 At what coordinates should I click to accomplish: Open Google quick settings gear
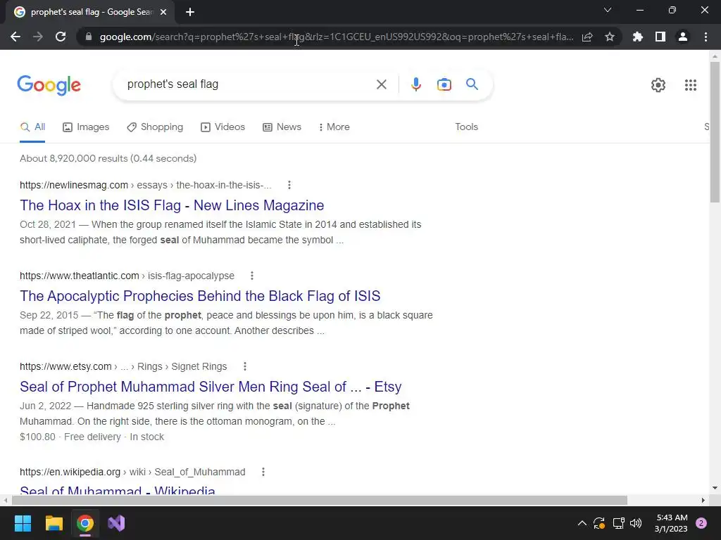click(x=658, y=85)
